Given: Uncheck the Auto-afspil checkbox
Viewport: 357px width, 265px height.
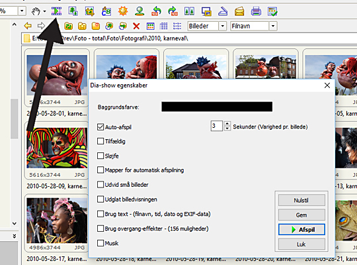Looking at the screenshot, I should pos(100,127).
